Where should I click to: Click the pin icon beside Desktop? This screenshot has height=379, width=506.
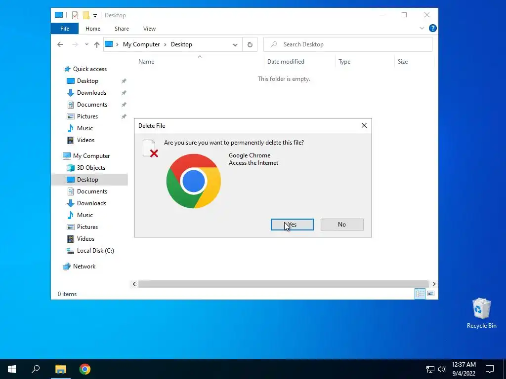pyautogui.click(x=124, y=81)
